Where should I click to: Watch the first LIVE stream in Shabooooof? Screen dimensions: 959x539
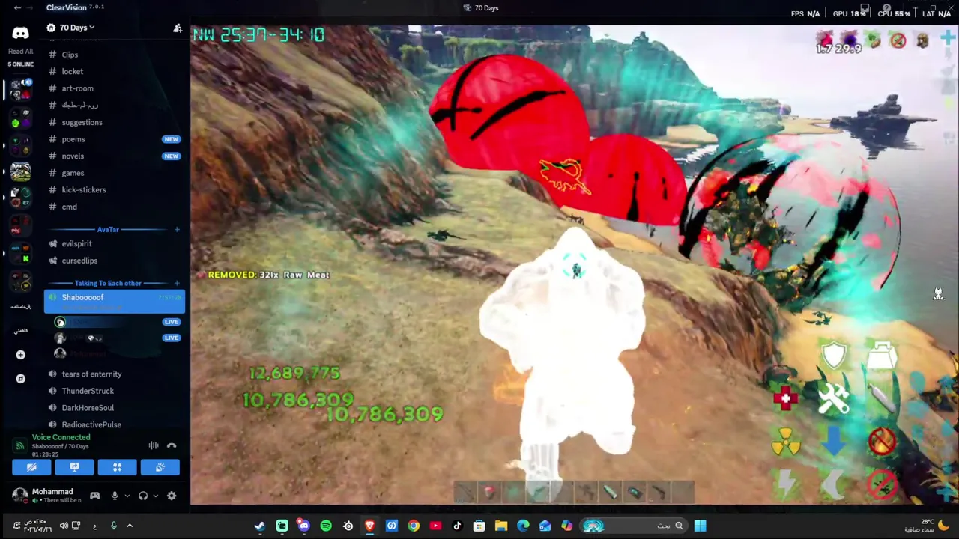click(x=171, y=322)
